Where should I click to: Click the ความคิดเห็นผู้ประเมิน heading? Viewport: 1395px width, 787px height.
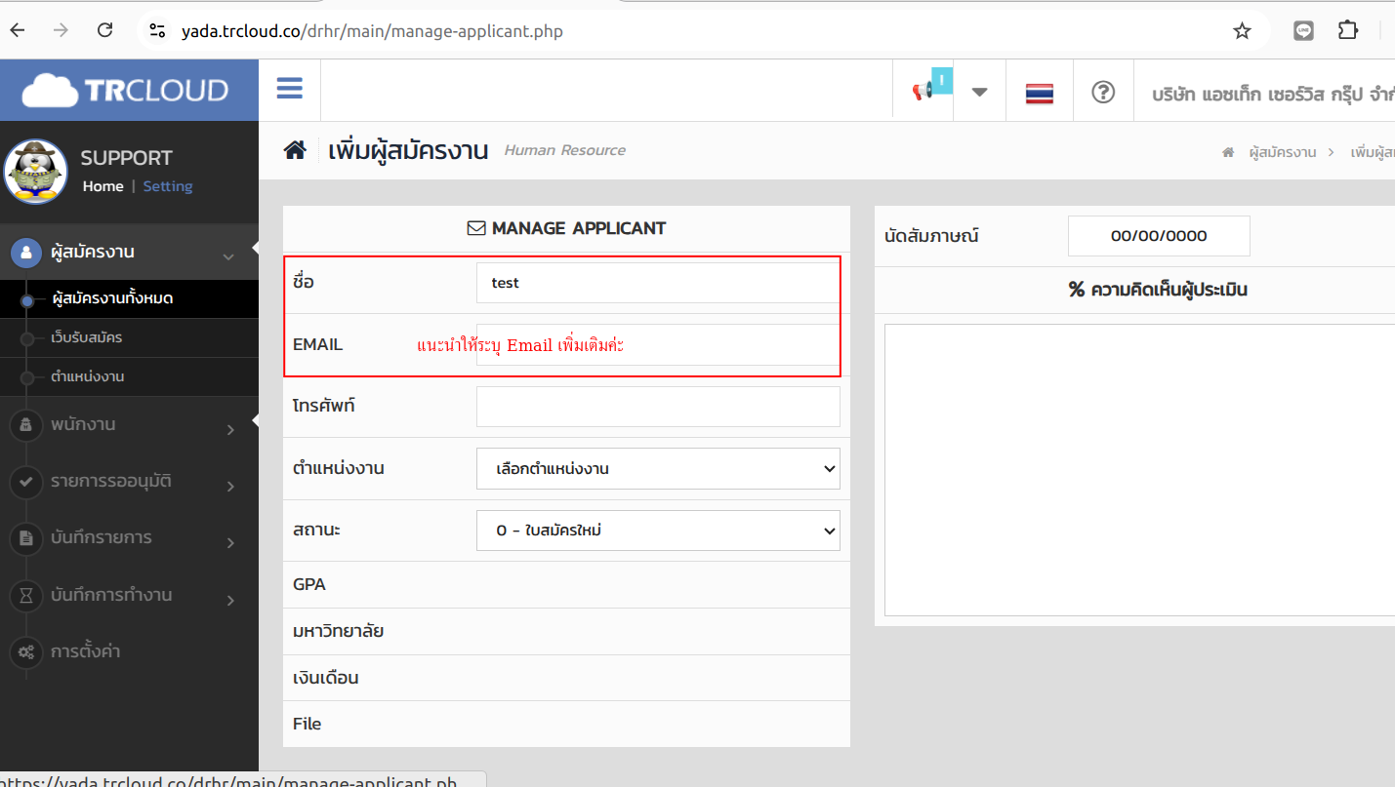[1158, 290]
